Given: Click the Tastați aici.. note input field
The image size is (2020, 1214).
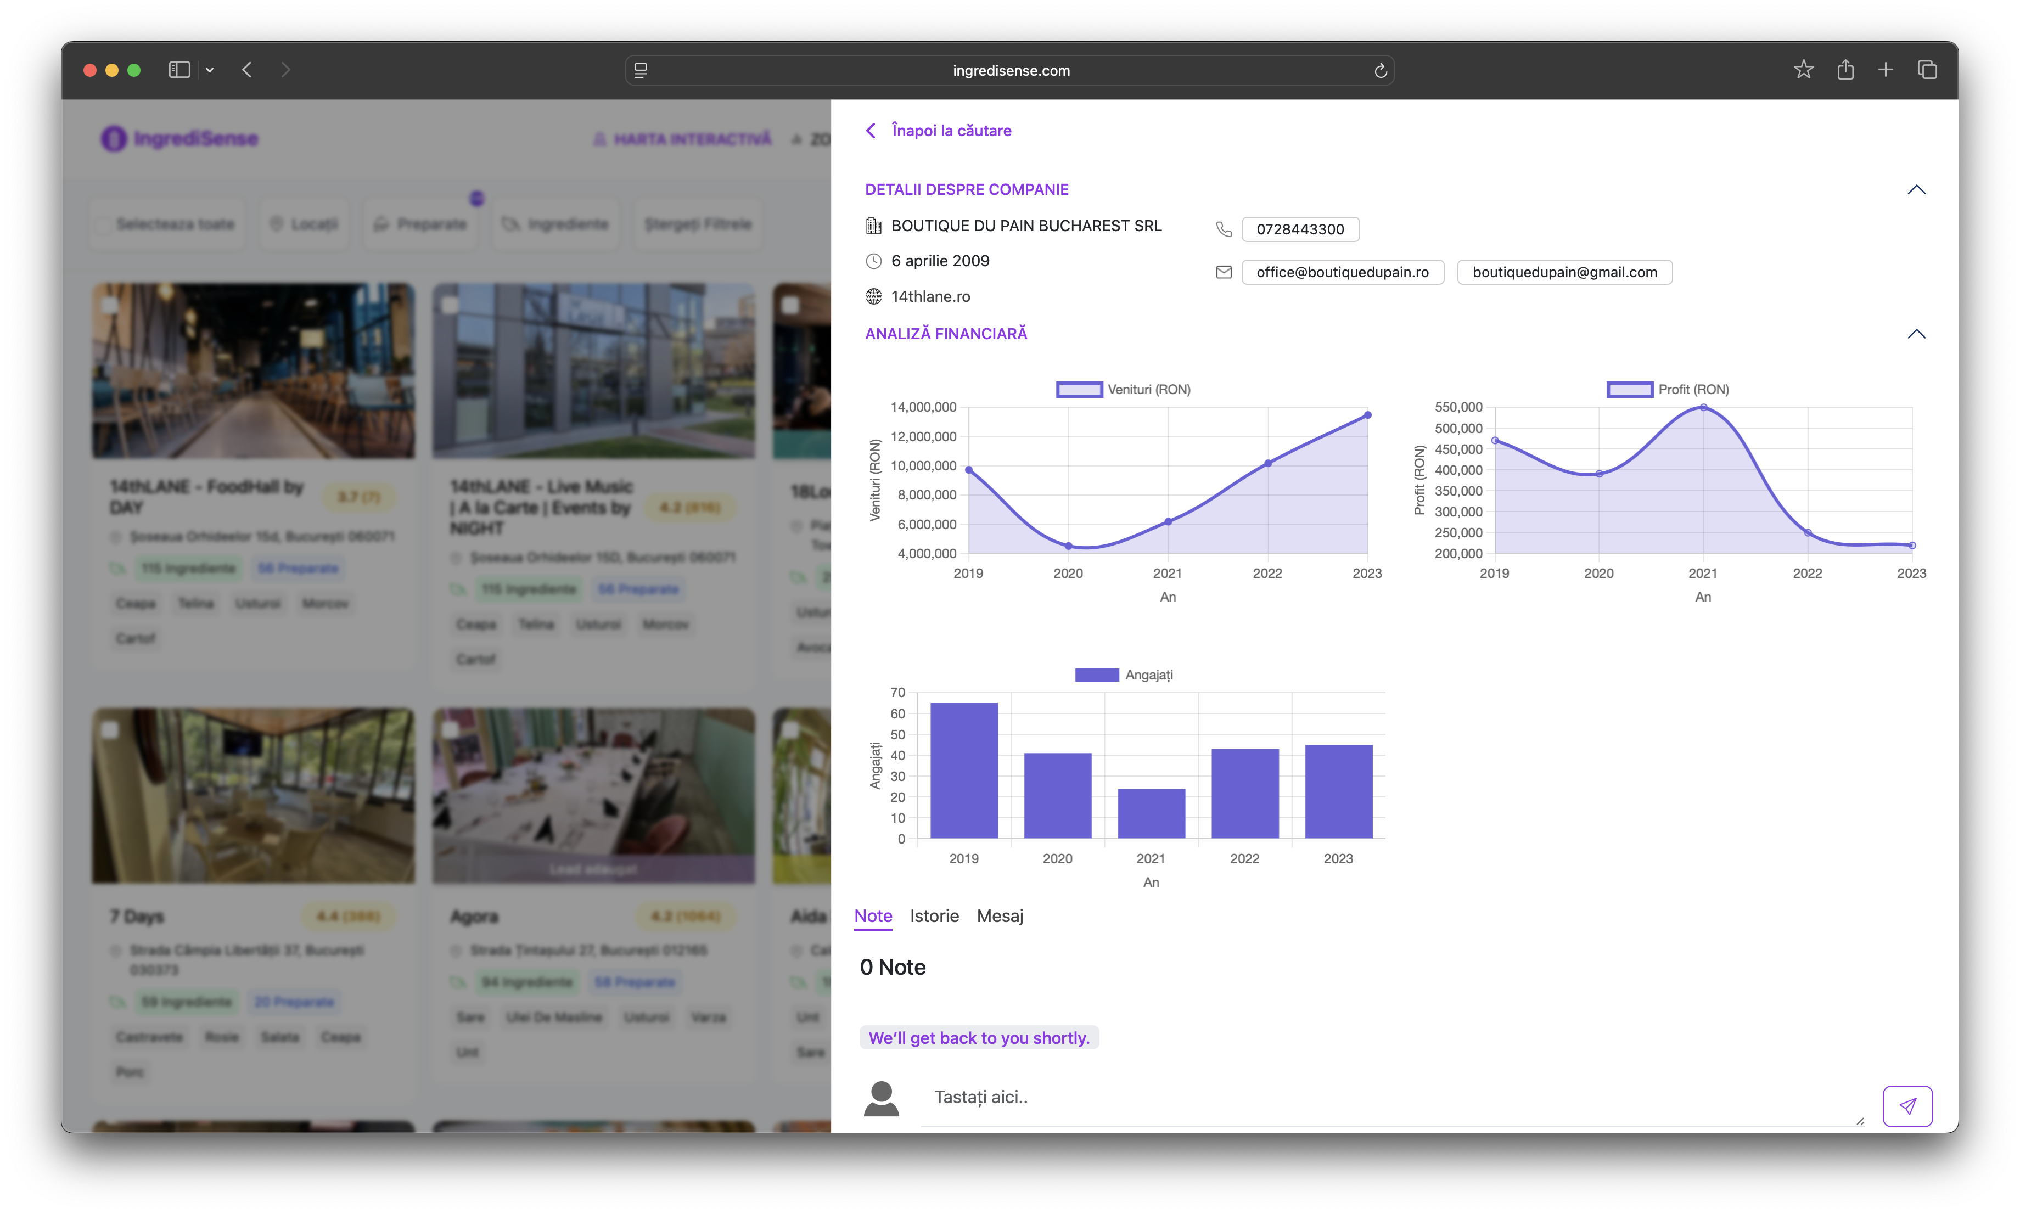Looking at the screenshot, I should (x=1393, y=1098).
